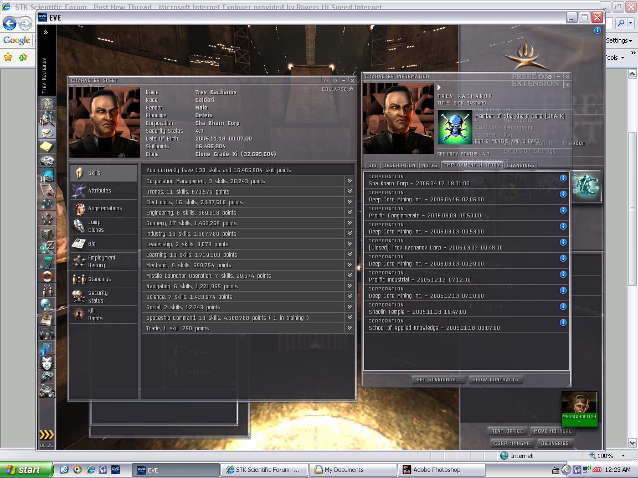Image resolution: width=638 pixels, height=478 pixels.
Task: Switch to Standings tab in Character Information
Action: (x=521, y=165)
